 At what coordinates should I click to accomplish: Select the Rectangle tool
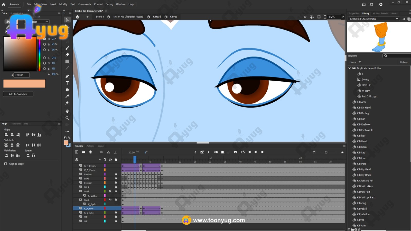[67, 61]
